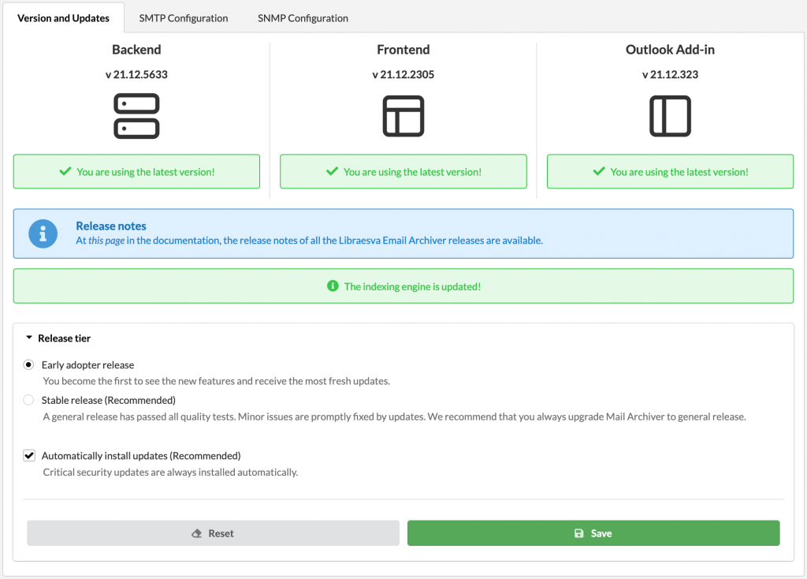Click the floppy disk icon on Save button
Screen dimensions: 807x579
click(579, 533)
